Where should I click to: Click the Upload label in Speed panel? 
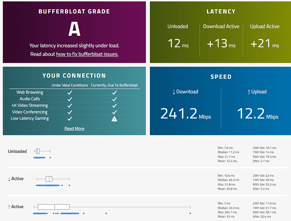(259, 91)
